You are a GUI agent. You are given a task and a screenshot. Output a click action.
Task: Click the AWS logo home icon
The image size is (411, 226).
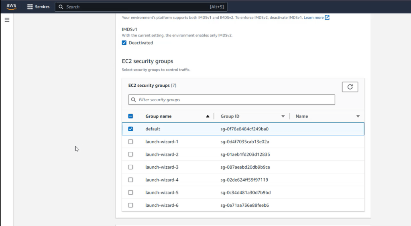click(11, 7)
